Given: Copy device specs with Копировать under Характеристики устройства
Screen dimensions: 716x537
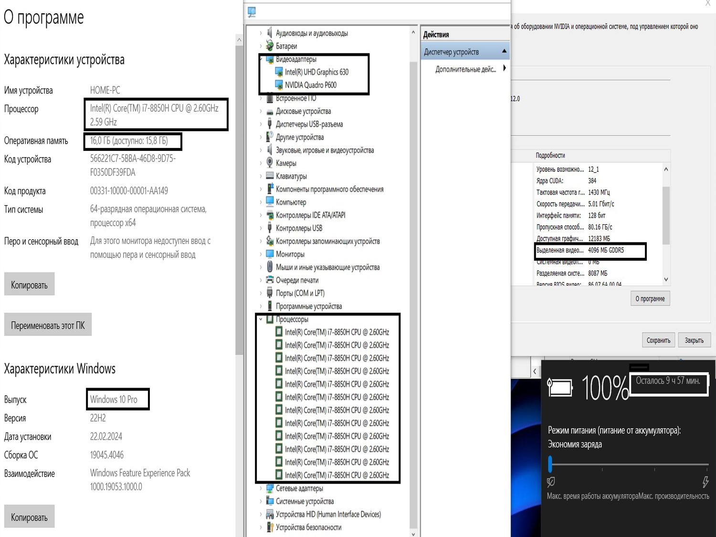Looking at the screenshot, I should [29, 284].
